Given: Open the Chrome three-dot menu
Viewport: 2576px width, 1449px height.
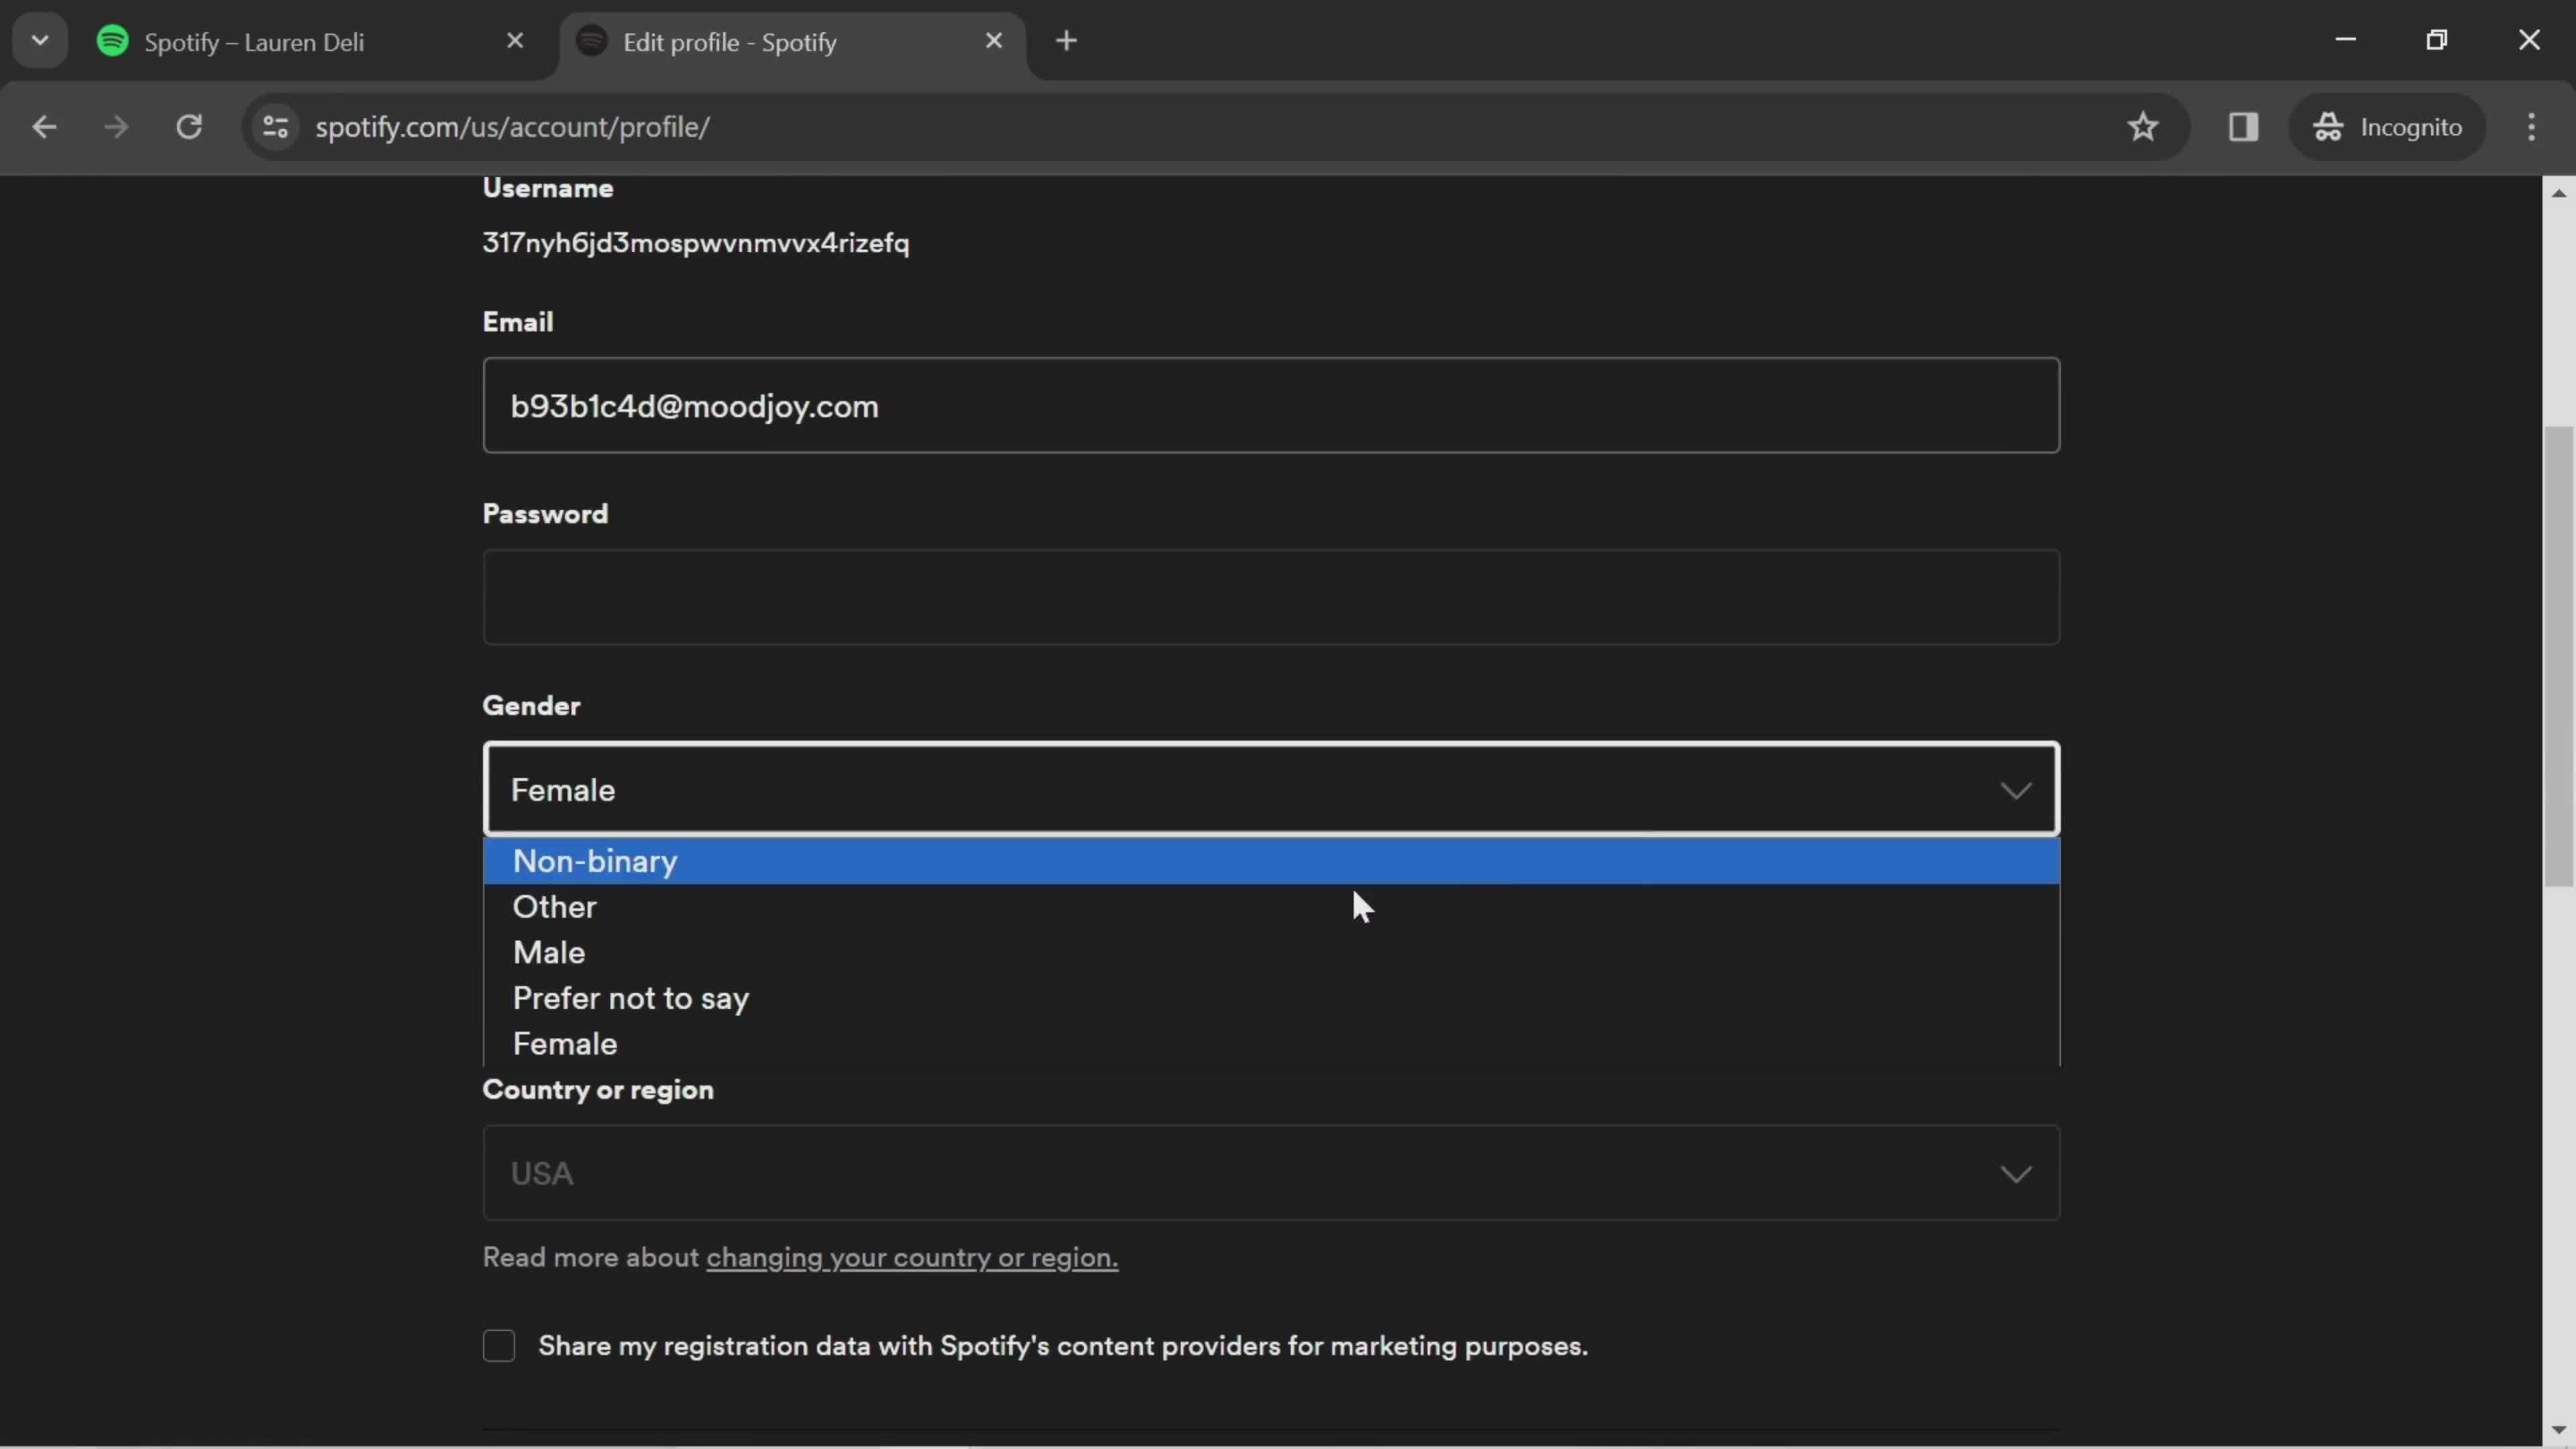Looking at the screenshot, I should (2531, 127).
